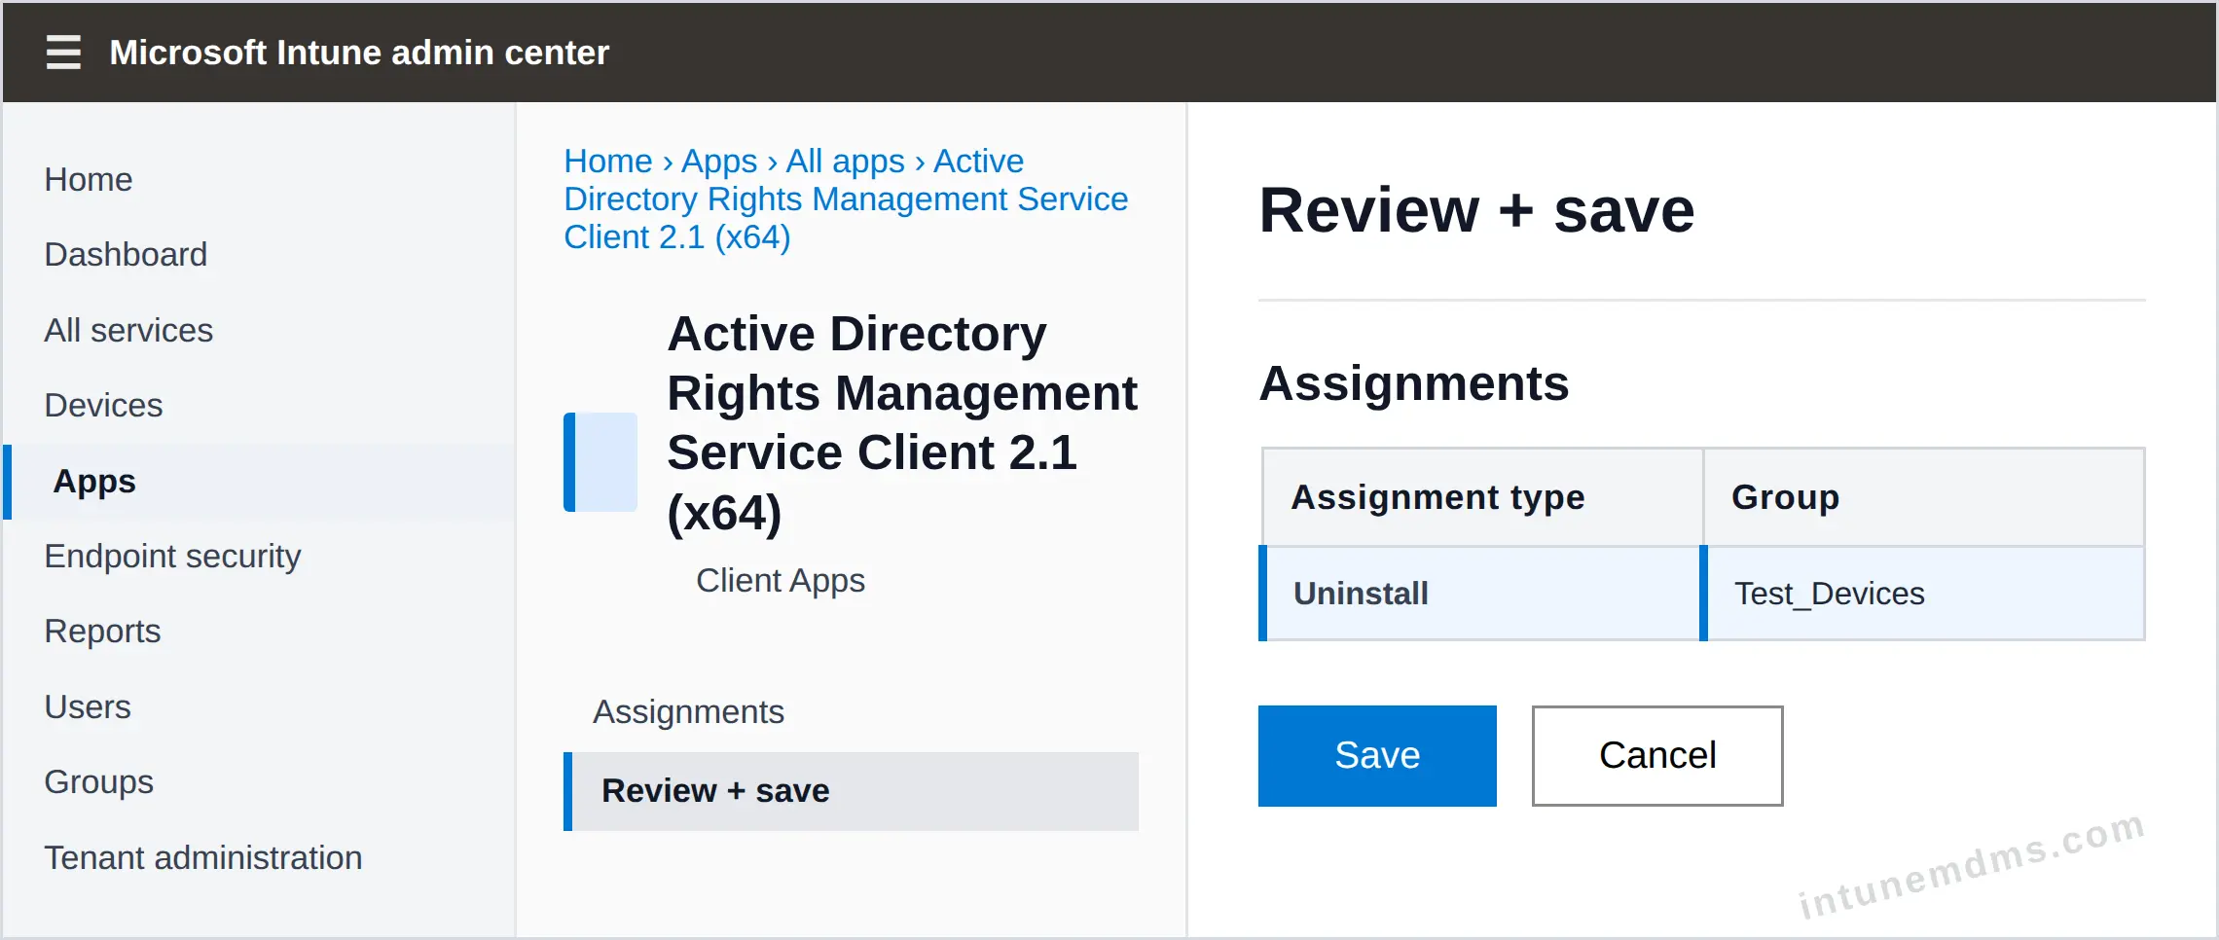Select the Review + save step

point(852,791)
